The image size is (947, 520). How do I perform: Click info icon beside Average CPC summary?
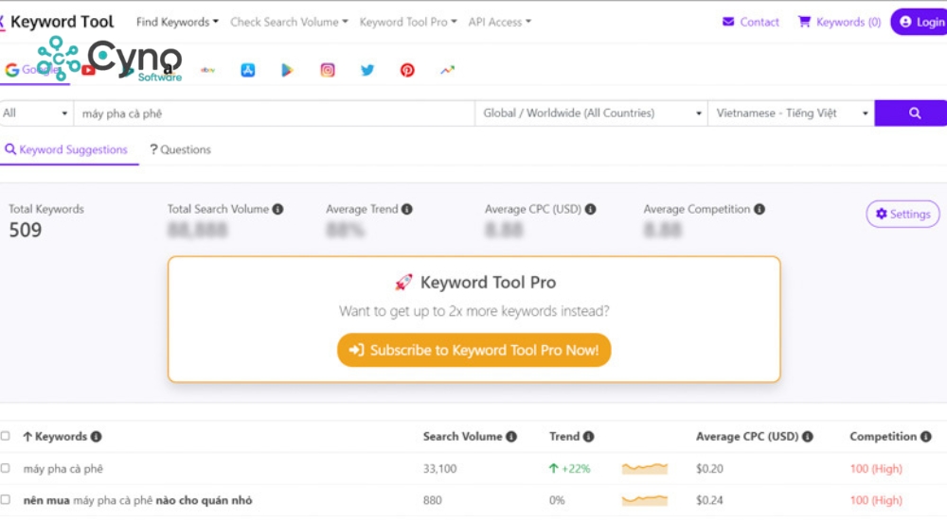pyautogui.click(x=591, y=209)
